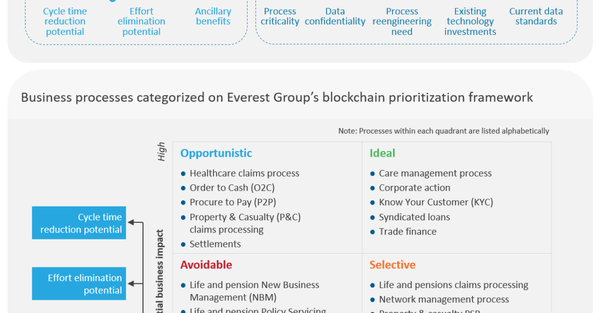600x313 pixels.
Task: Click 'Settlements' in Opportunistic list
Action: [215, 244]
